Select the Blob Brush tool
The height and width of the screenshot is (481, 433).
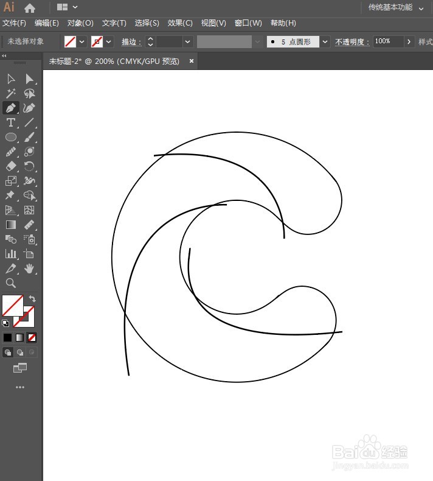[29, 152]
